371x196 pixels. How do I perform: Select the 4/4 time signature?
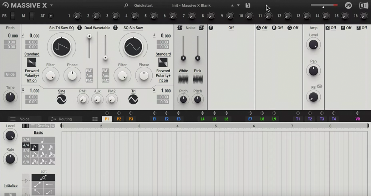pyautogui.click(x=26, y=145)
